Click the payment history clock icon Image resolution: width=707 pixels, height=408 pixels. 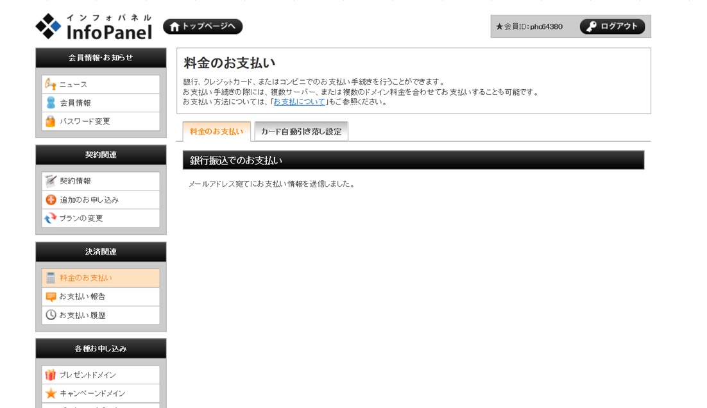coord(51,315)
